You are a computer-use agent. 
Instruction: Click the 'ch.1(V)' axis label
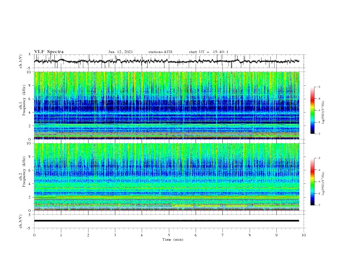(21, 61)
